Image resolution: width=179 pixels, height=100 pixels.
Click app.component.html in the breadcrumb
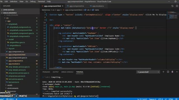74,10
